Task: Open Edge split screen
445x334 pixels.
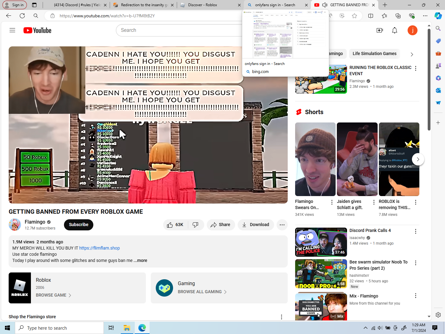Action: (x=371, y=16)
